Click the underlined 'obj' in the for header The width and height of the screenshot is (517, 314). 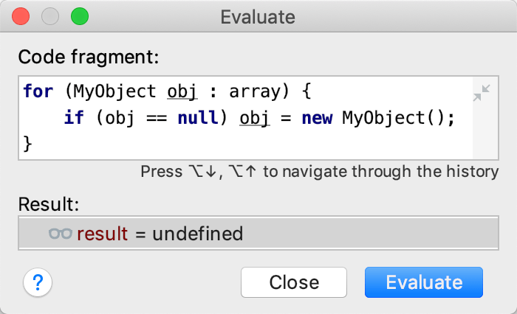[182, 92]
